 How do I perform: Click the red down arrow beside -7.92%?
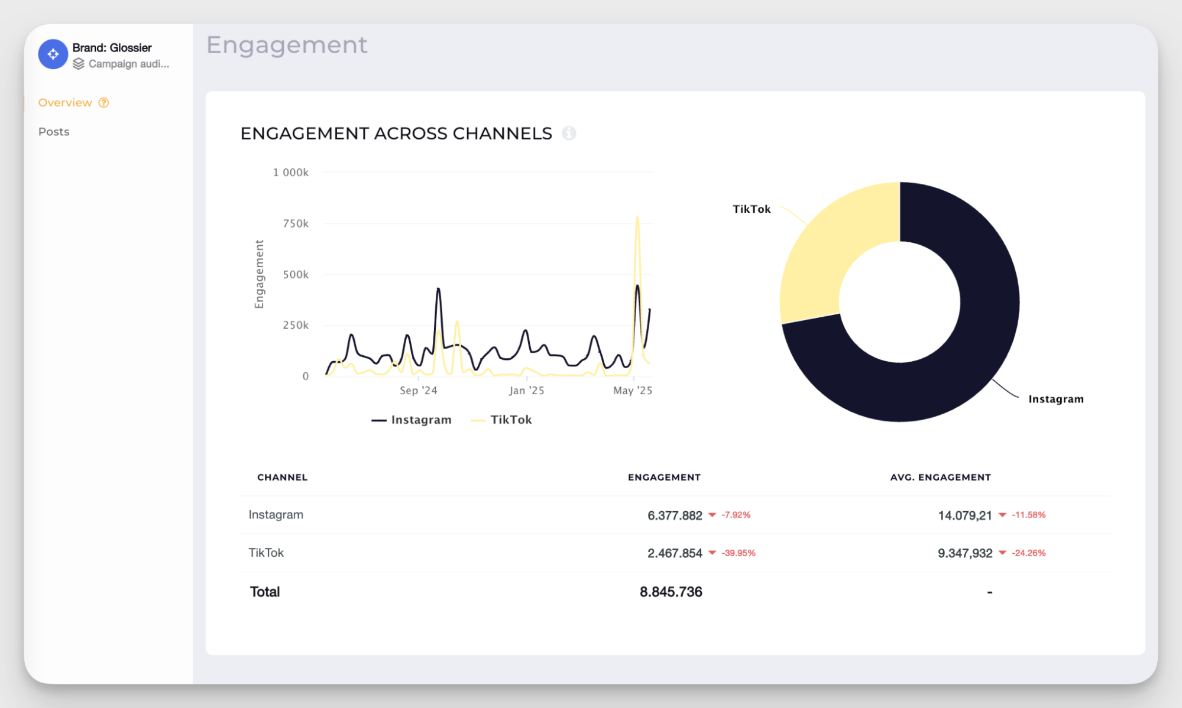(712, 515)
